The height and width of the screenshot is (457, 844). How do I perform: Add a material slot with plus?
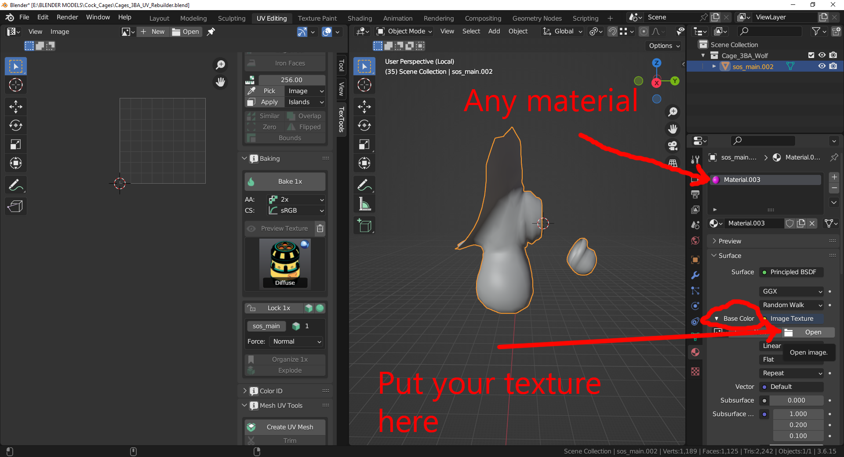pos(834,177)
